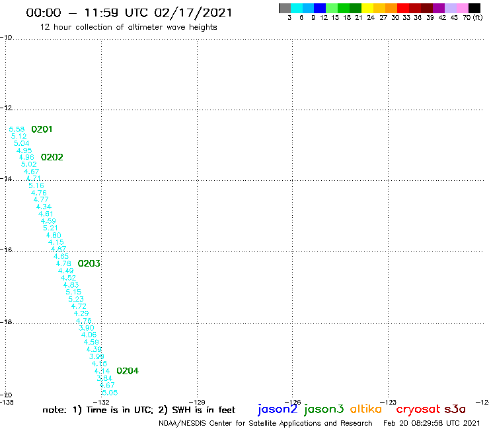489x429 pixels.
Task: Pick the purple legend swatch
Action: tap(439, 8)
